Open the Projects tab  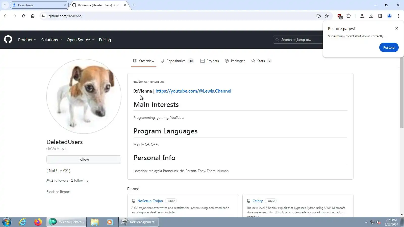(x=210, y=61)
